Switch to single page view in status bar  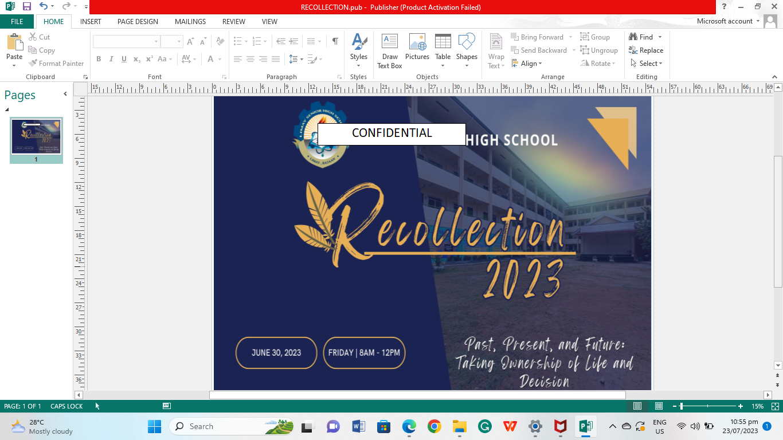tap(637, 406)
